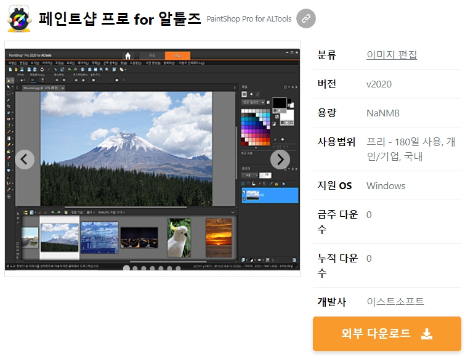Click the 개발사 label
Image resolution: width=465 pixels, height=356 pixels.
pos(331,302)
